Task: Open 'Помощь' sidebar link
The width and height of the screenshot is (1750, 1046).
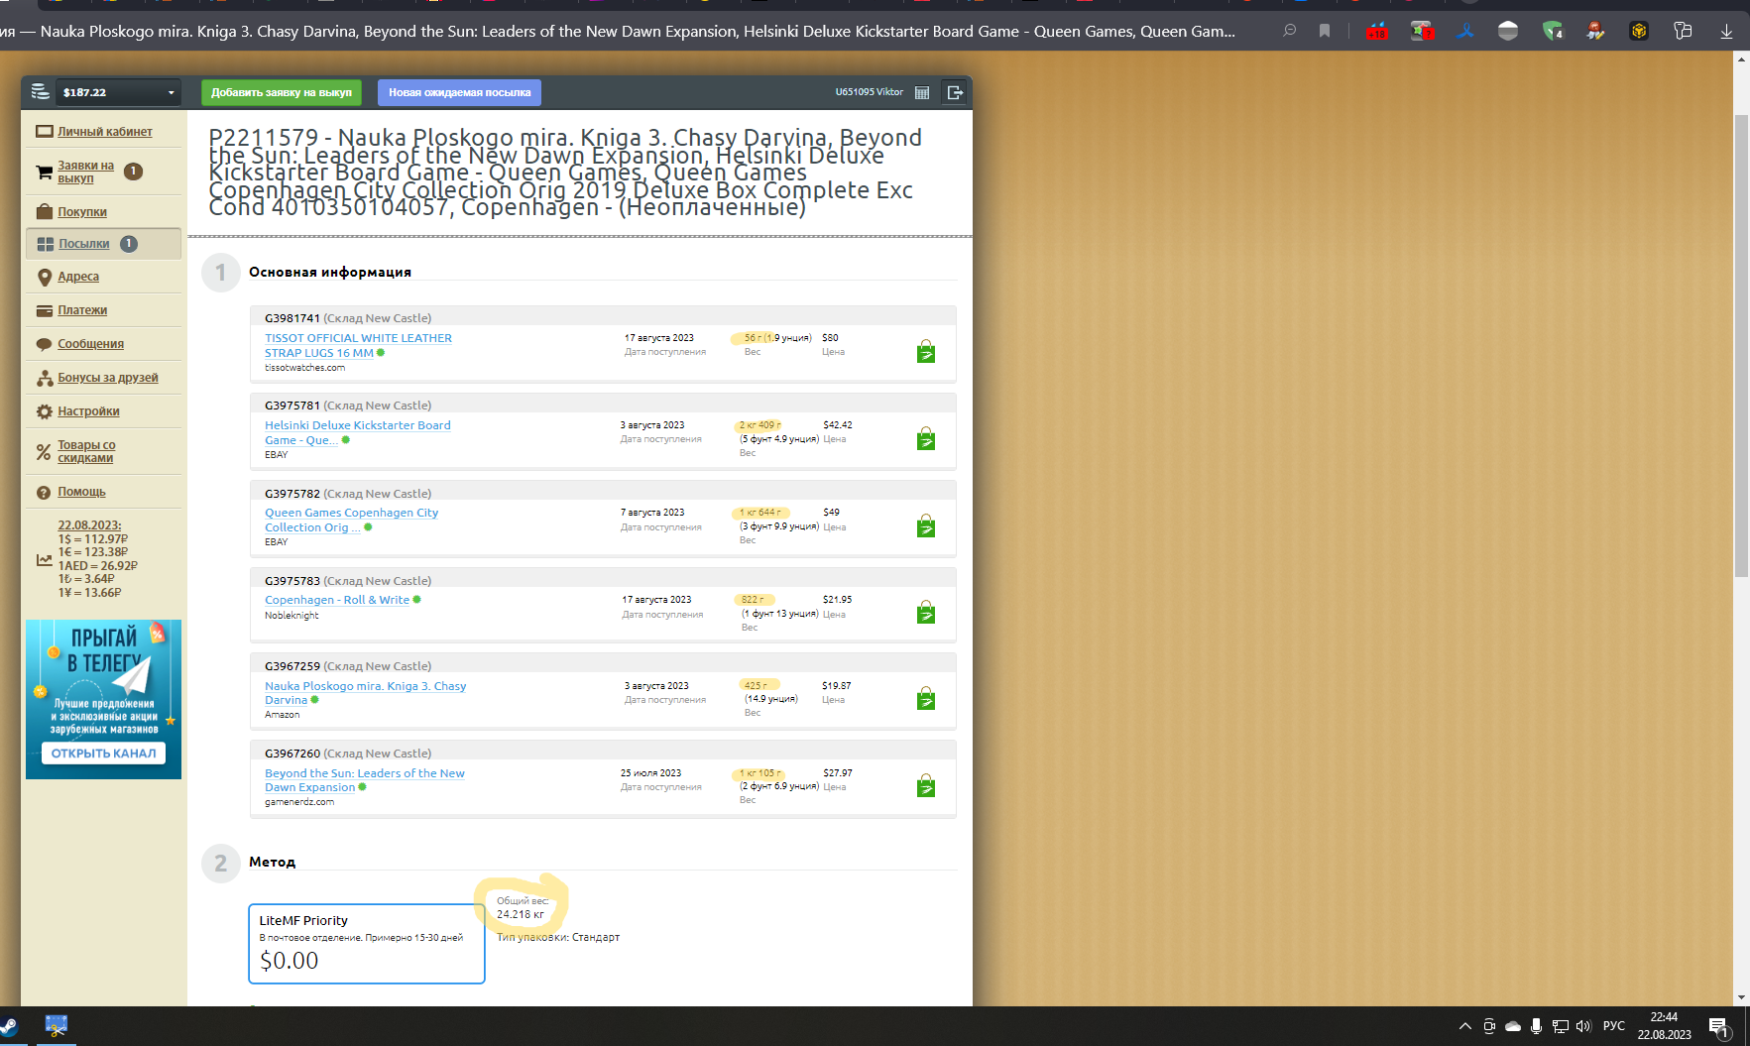Action: 81,492
